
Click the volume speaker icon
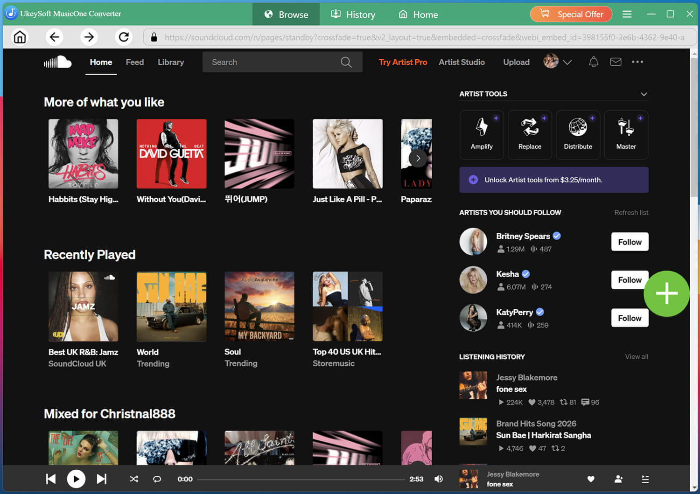coord(439,479)
